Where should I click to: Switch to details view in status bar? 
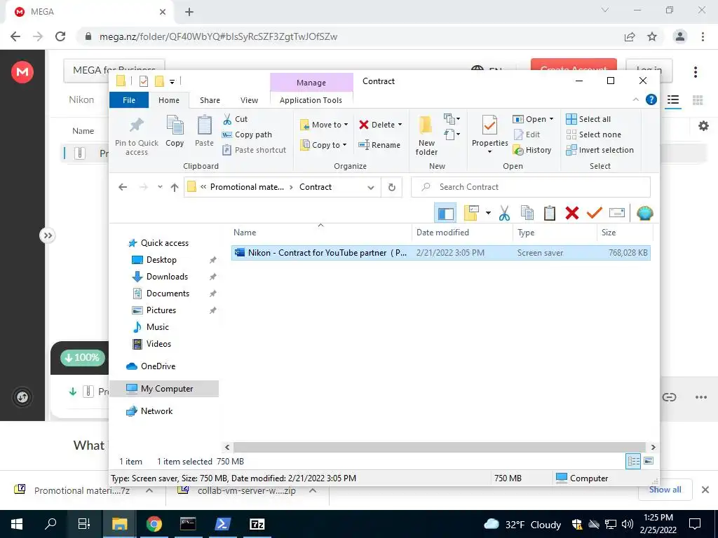point(633,461)
